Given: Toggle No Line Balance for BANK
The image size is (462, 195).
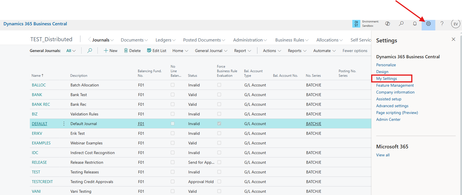Looking at the screenshot, I should coord(172,95).
